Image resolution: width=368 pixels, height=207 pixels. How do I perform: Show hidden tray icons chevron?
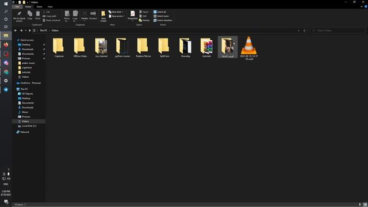[9, 169]
